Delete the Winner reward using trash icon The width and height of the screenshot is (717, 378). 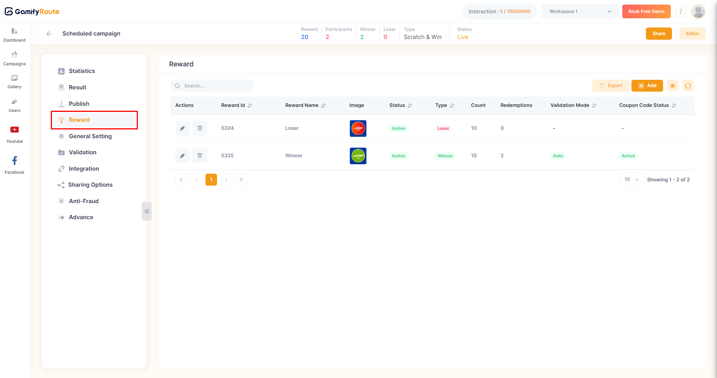click(199, 156)
